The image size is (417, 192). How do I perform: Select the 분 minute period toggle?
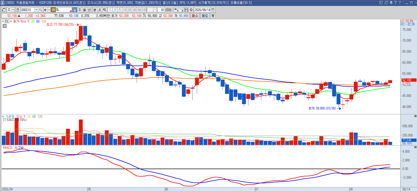tap(95, 10)
